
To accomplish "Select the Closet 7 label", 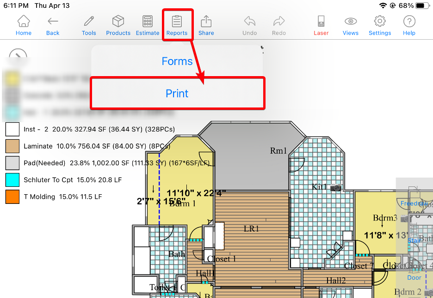I will tap(359, 266).
